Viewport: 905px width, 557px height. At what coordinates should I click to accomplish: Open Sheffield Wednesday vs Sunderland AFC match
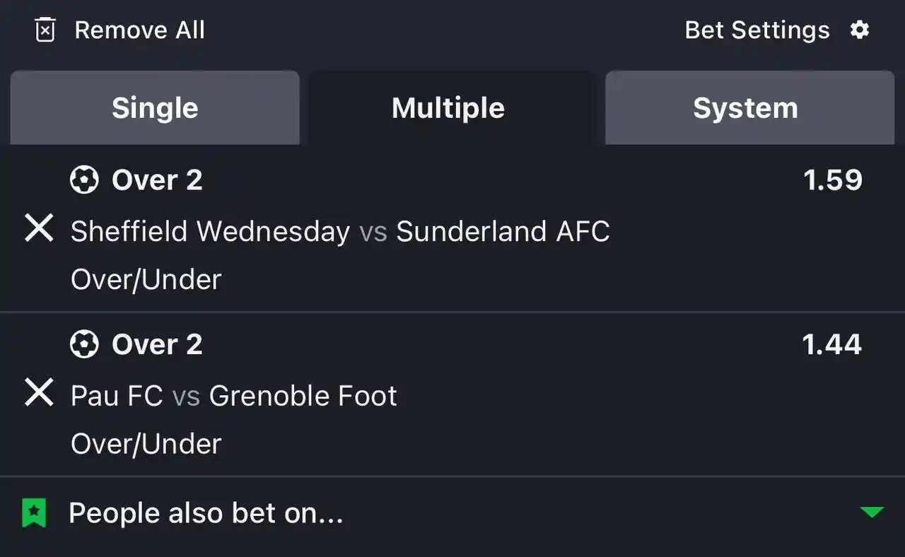coord(340,232)
